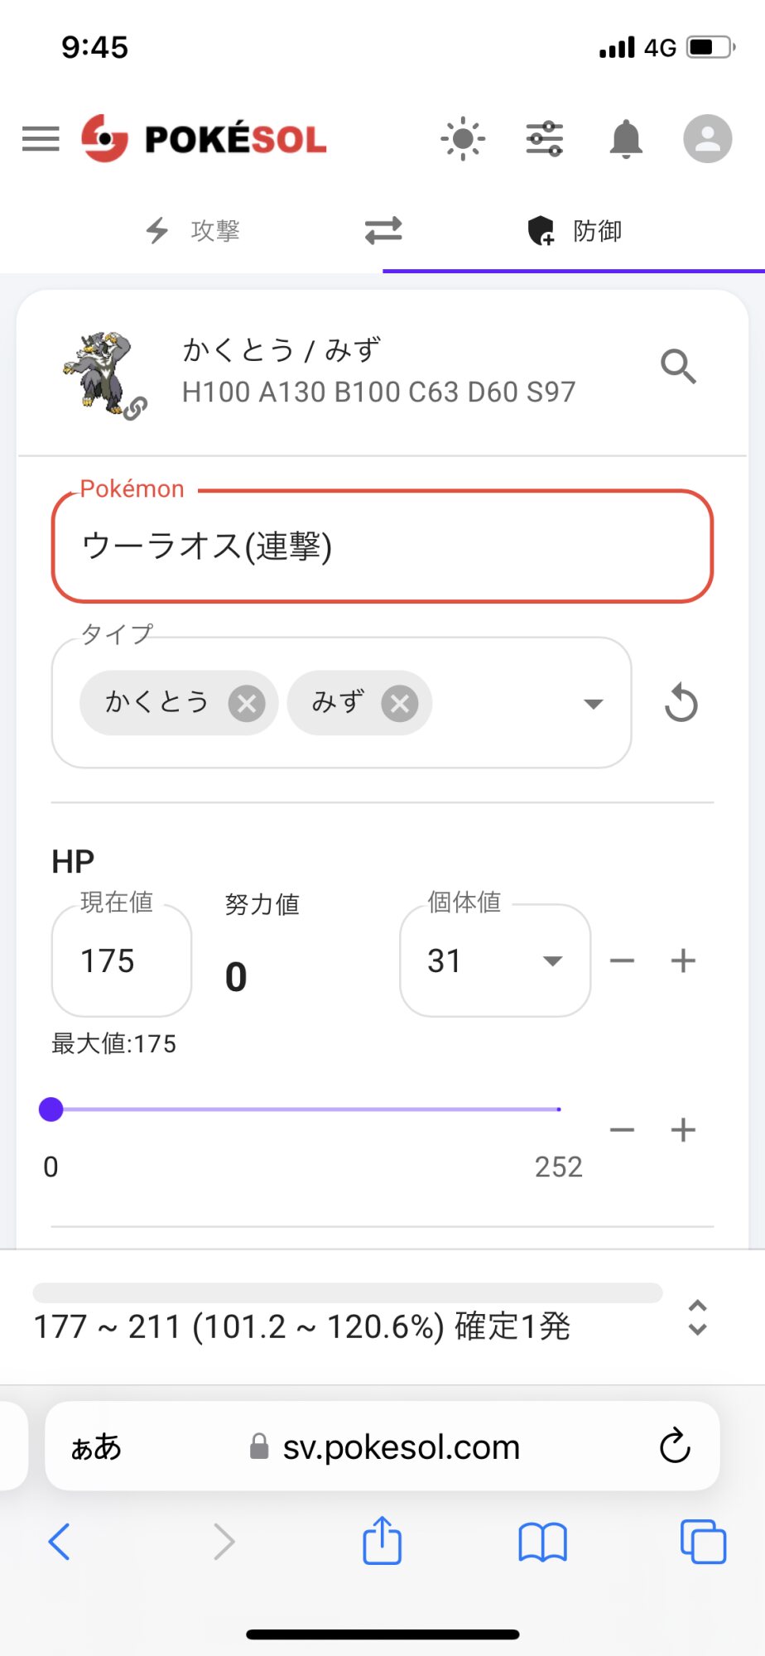Image resolution: width=765 pixels, height=1656 pixels.
Task: Reset types with the circular arrow icon
Action: (x=681, y=703)
